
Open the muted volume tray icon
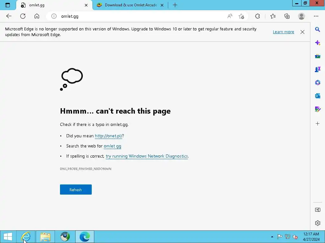click(x=295, y=237)
